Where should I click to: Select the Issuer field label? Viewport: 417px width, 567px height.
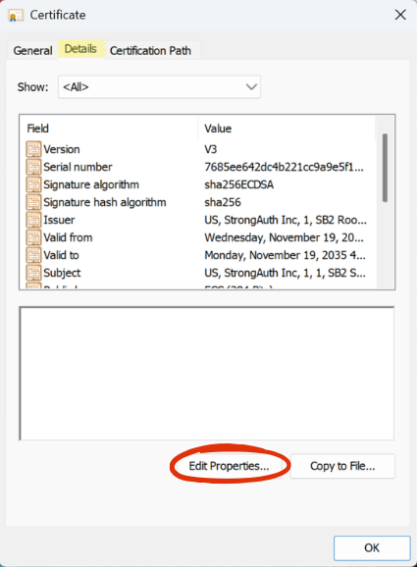click(59, 220)
